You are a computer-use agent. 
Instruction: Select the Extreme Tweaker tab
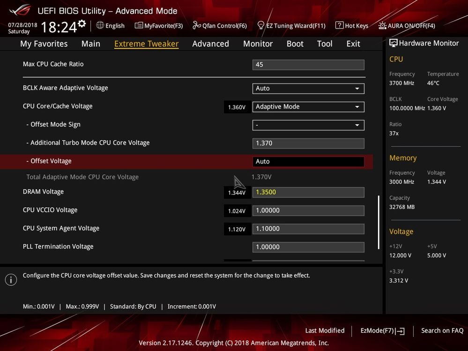click(146, 44)
